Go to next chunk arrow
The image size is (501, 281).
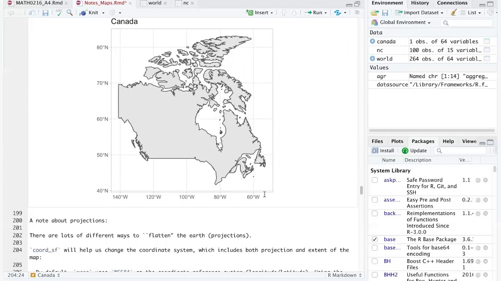click(294, 13)
